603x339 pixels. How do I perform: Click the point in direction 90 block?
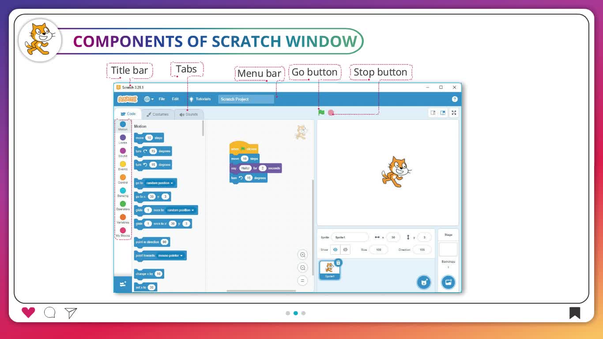click(x=152, y=242)
